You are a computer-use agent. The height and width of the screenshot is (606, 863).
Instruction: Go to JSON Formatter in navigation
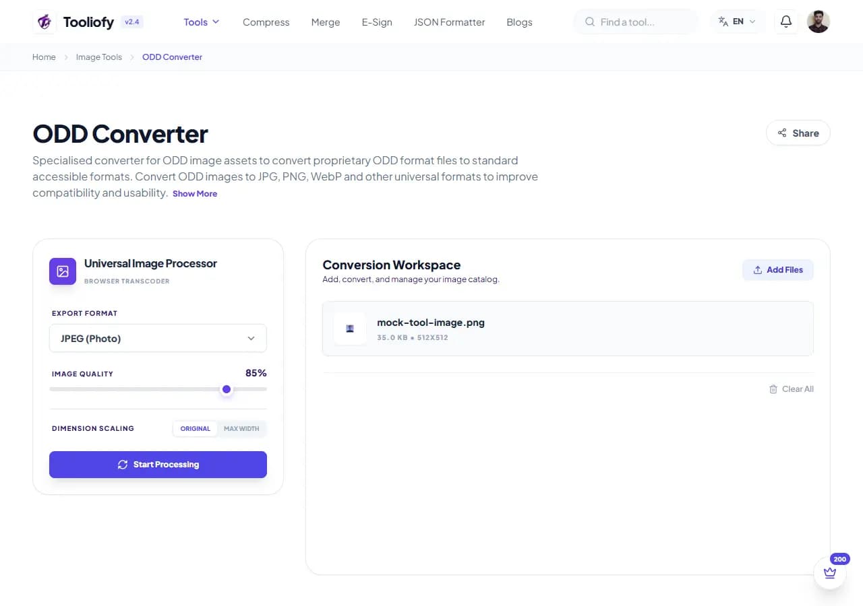449,22
